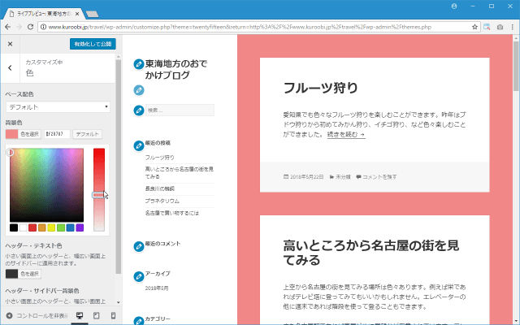Reload the page with refresh icon
Screen dimensions: 520x325
point(30,27)
